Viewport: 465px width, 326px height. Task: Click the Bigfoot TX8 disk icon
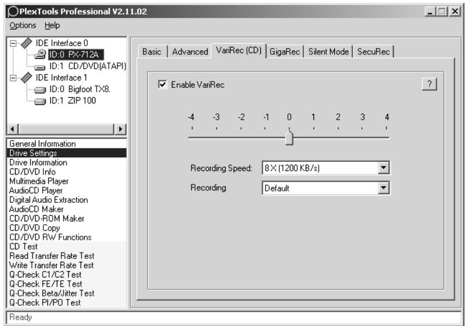click(40, 90)
